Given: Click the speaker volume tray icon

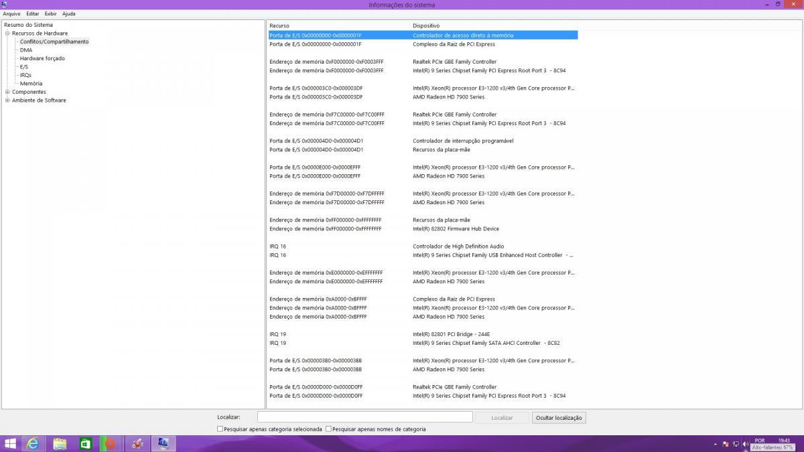Looking at the screenshot, I should (746, 444).
